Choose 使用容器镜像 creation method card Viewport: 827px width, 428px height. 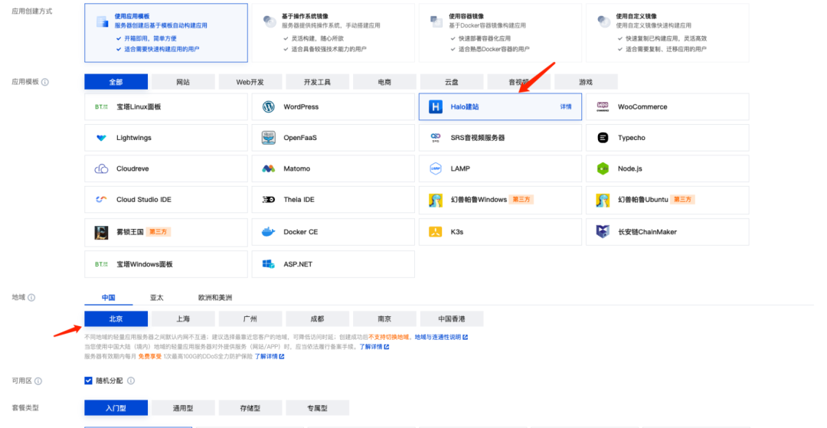tap(501, 33)
